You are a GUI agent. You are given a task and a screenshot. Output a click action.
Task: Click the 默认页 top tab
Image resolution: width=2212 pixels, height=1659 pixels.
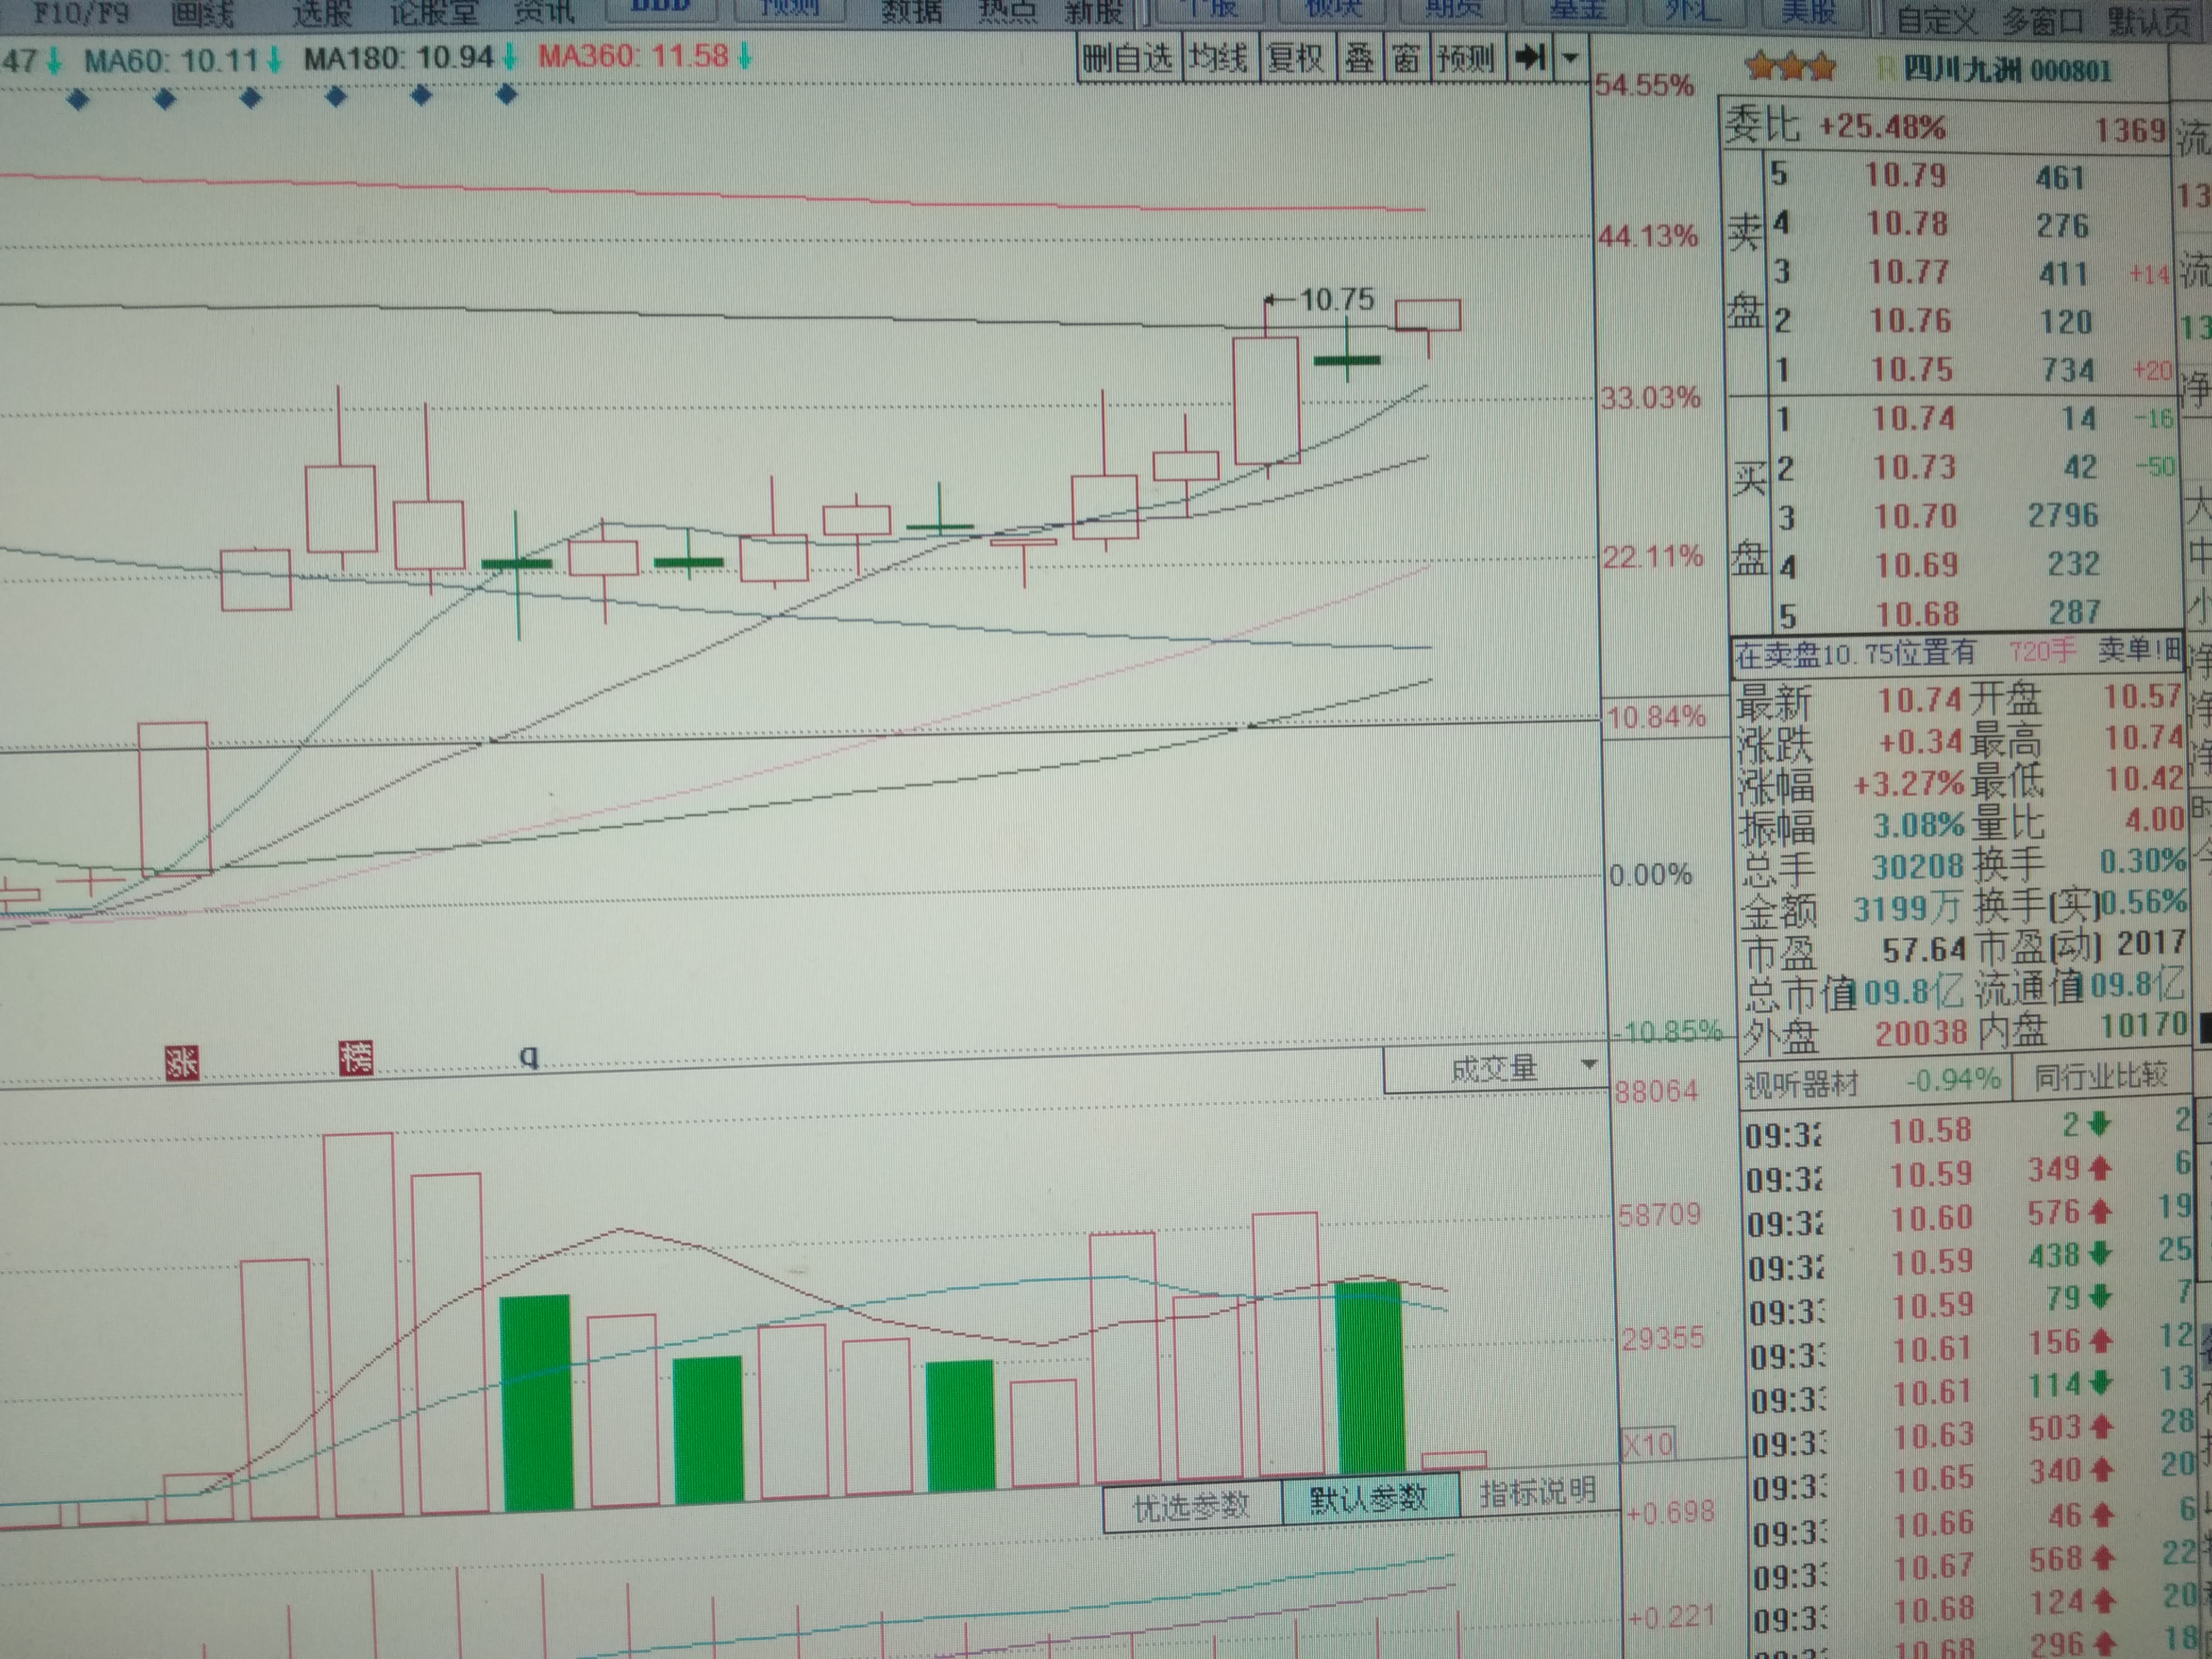2148,20
